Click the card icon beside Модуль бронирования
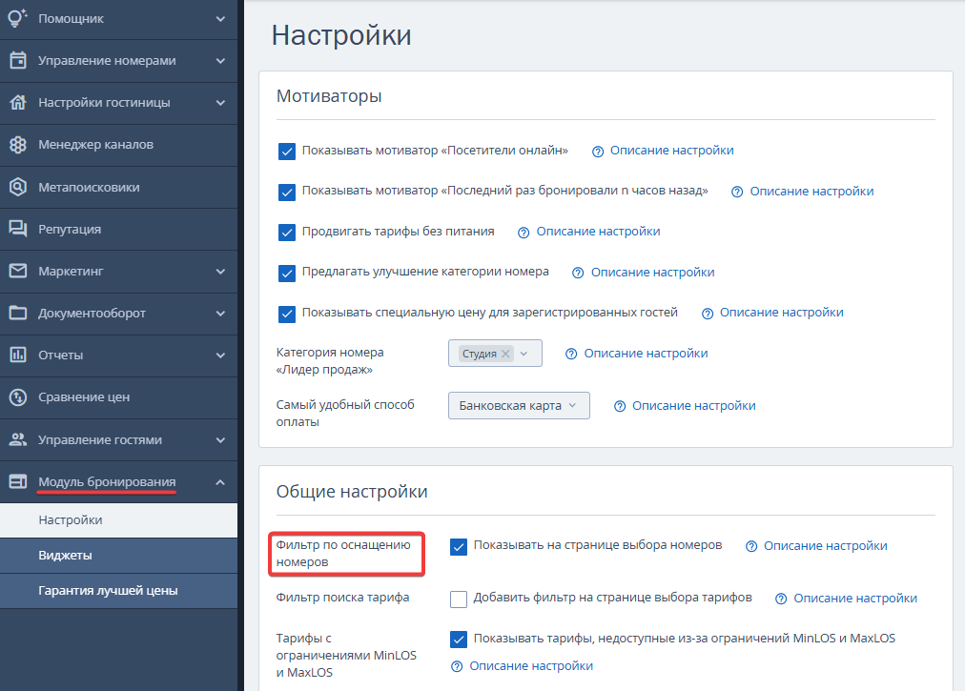Viewport: 965px width, 691px height. click(x=18, y=481)
